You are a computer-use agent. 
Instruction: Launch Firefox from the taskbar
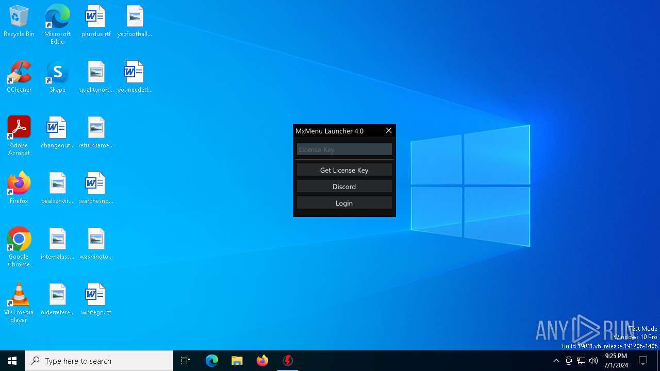(x=262, y=361)
